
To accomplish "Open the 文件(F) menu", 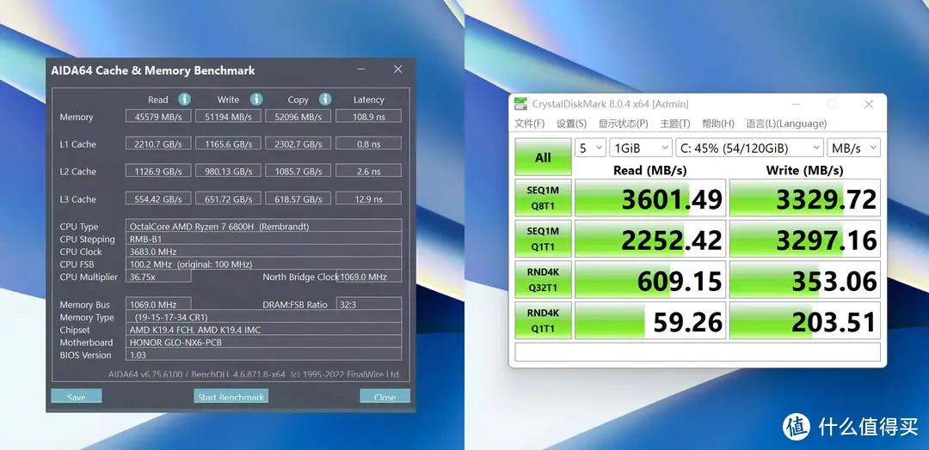I will pyautogui.click(x=529, y=124).
